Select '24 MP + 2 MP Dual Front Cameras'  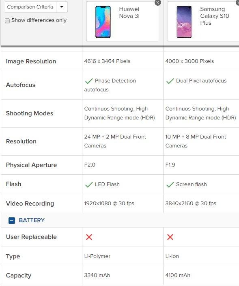115,141
